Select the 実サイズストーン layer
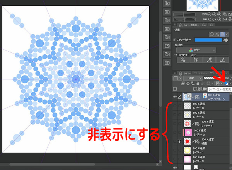Image resolution: width=232 pixels, height=170 pixels. pos(206,97)
